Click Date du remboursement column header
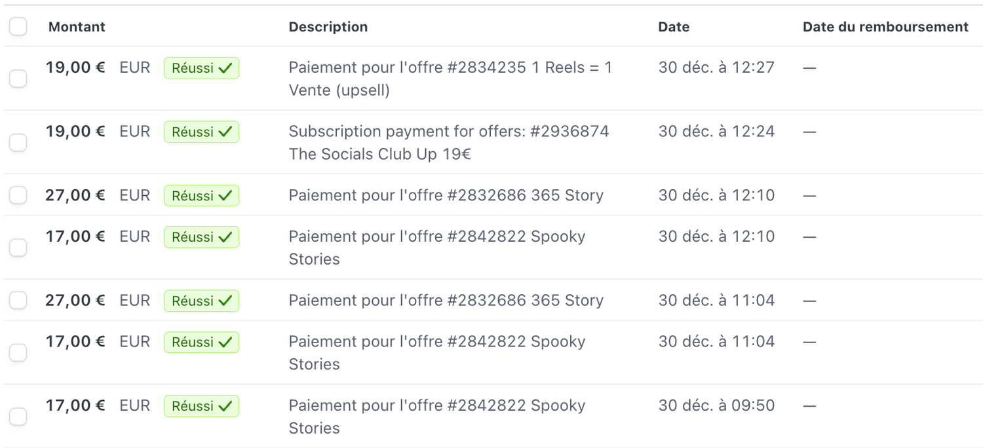This screenshot has height=448, width=983. pos(885,27)
